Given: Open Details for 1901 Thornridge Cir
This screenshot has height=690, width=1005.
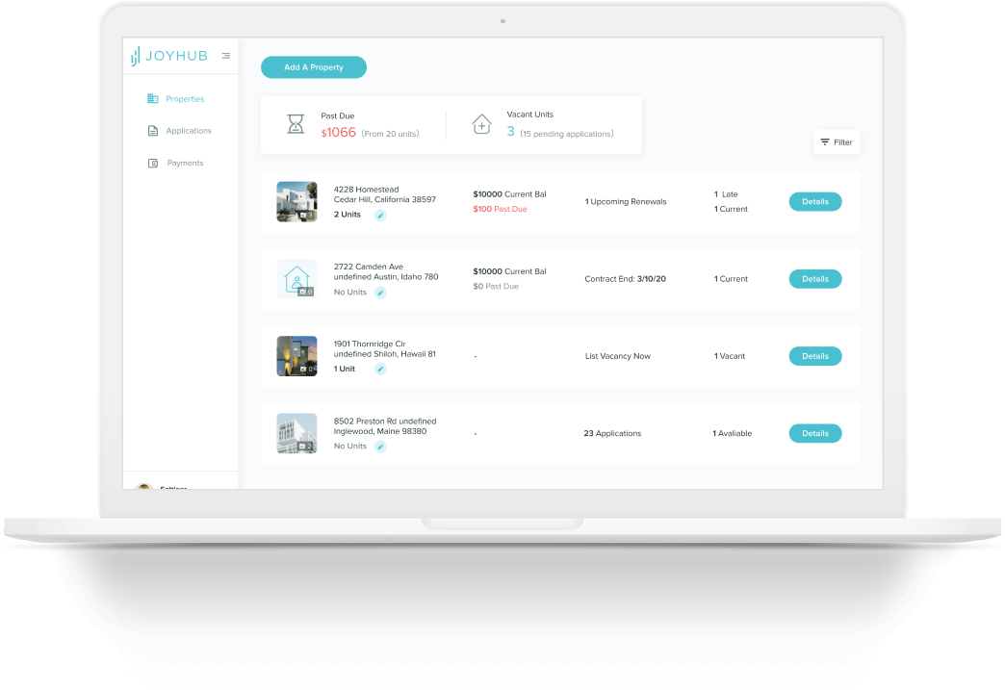Looking at the screenshot, I should [814, 356].
